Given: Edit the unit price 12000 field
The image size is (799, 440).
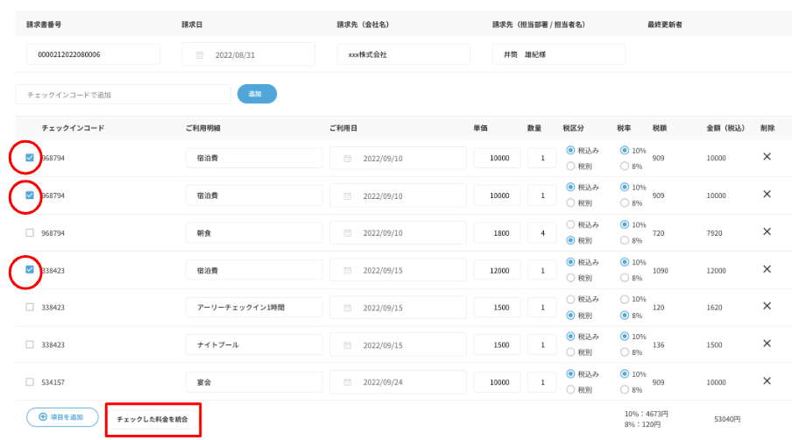Looking at the screenshot, I should [497, 271].
